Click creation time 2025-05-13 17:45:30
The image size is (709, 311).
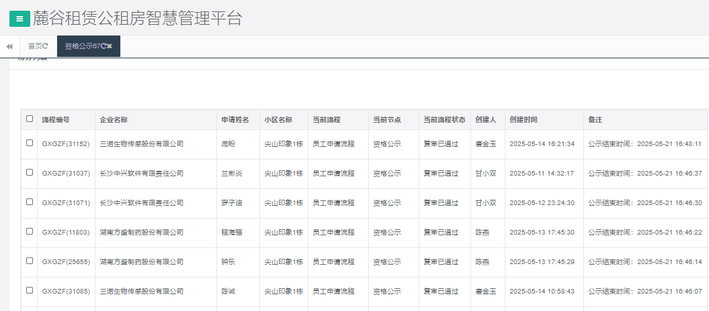(x=542, y=233)
